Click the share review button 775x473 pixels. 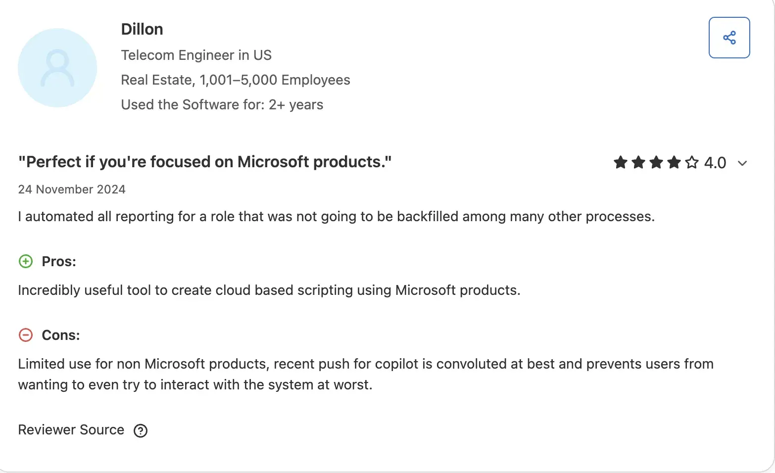click(x=729, y=38)
